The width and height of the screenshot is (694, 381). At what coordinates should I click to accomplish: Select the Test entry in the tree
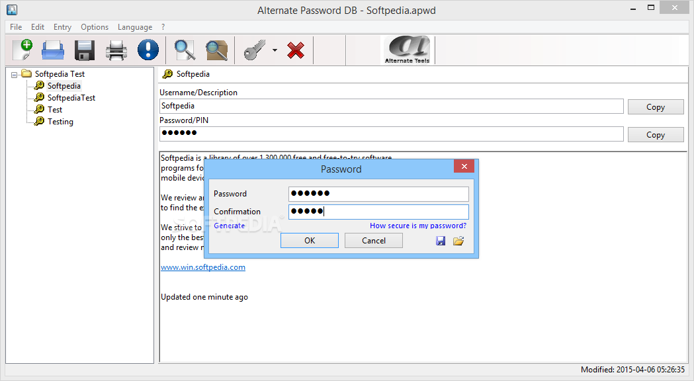coord(55,110)
